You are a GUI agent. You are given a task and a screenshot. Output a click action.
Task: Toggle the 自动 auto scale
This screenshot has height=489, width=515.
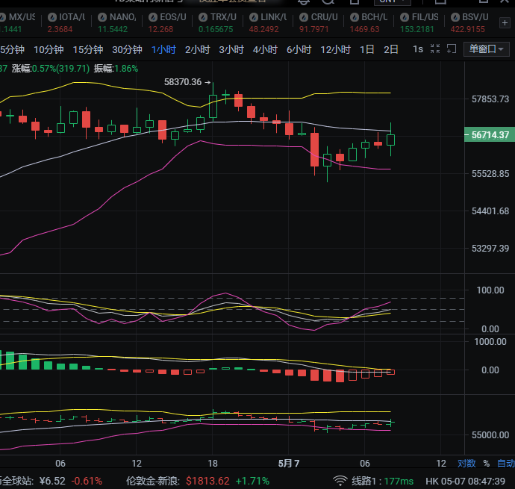(506, 464)
